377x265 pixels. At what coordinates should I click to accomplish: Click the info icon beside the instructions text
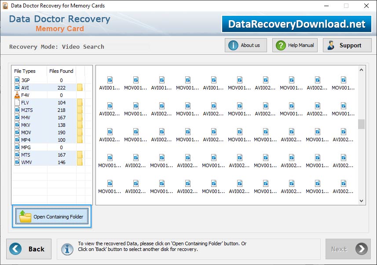tap(67, 249)
